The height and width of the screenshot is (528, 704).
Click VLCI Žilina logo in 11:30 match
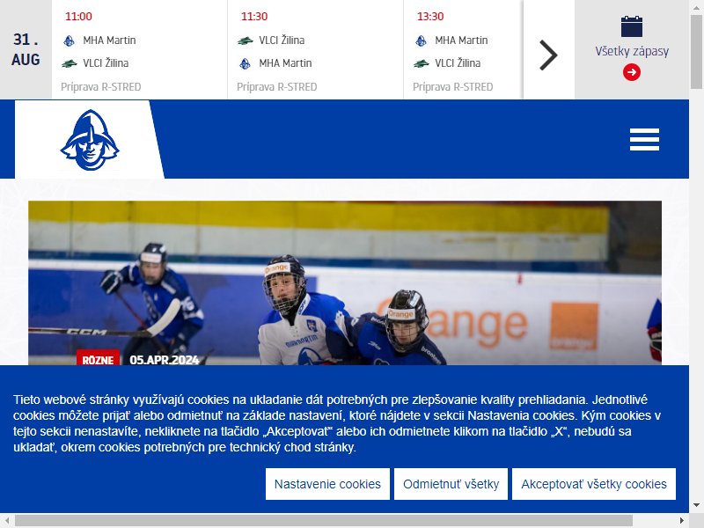246,40
